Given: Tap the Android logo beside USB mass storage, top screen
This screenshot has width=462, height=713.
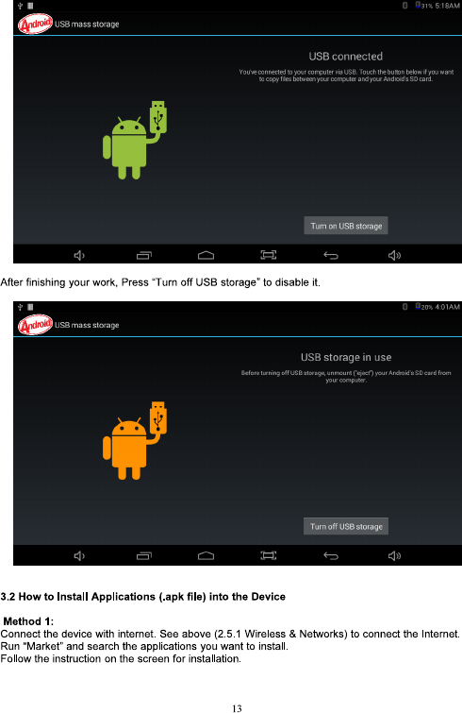Looking at the screenshot, I should 35,24.
